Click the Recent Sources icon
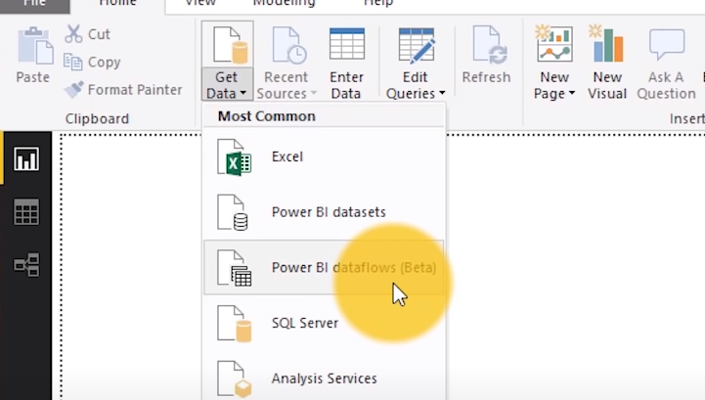The height and width of the screenshot is (400, 705). [x=289, y=45]
